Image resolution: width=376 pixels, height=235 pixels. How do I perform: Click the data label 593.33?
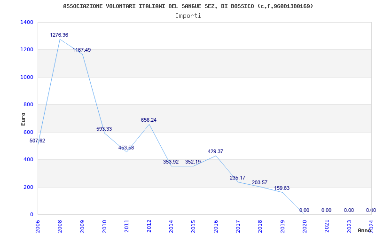[104, 129]
